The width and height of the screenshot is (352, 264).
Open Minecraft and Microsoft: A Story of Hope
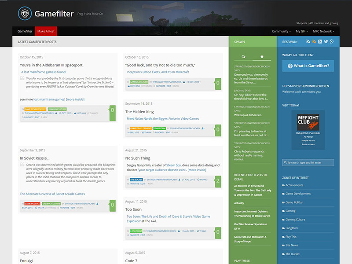pyautogui.click(x=250, y=239)
